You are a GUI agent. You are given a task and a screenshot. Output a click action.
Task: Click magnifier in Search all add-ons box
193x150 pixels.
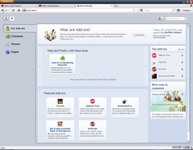tap(185, 18)
